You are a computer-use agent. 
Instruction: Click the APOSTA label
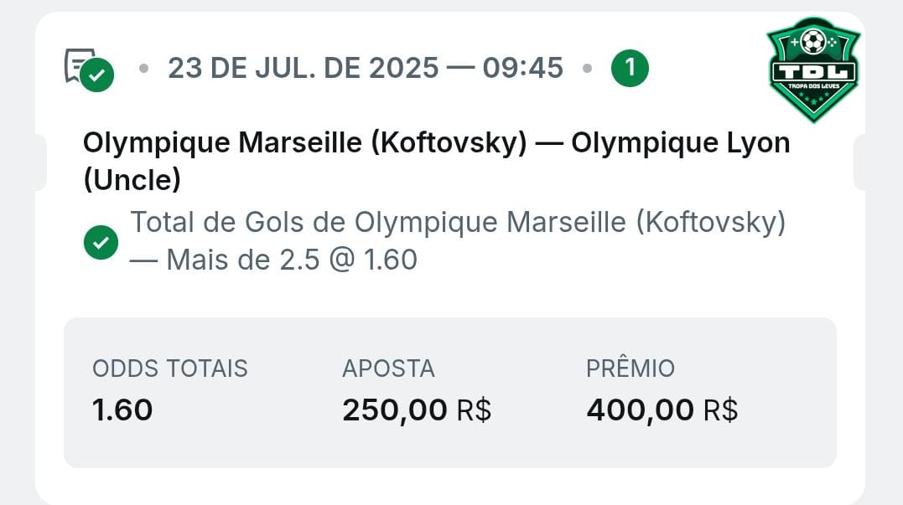[x=388, y=368]
